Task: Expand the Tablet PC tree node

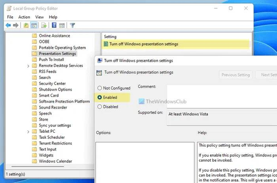Action: [x=28, y=132]
